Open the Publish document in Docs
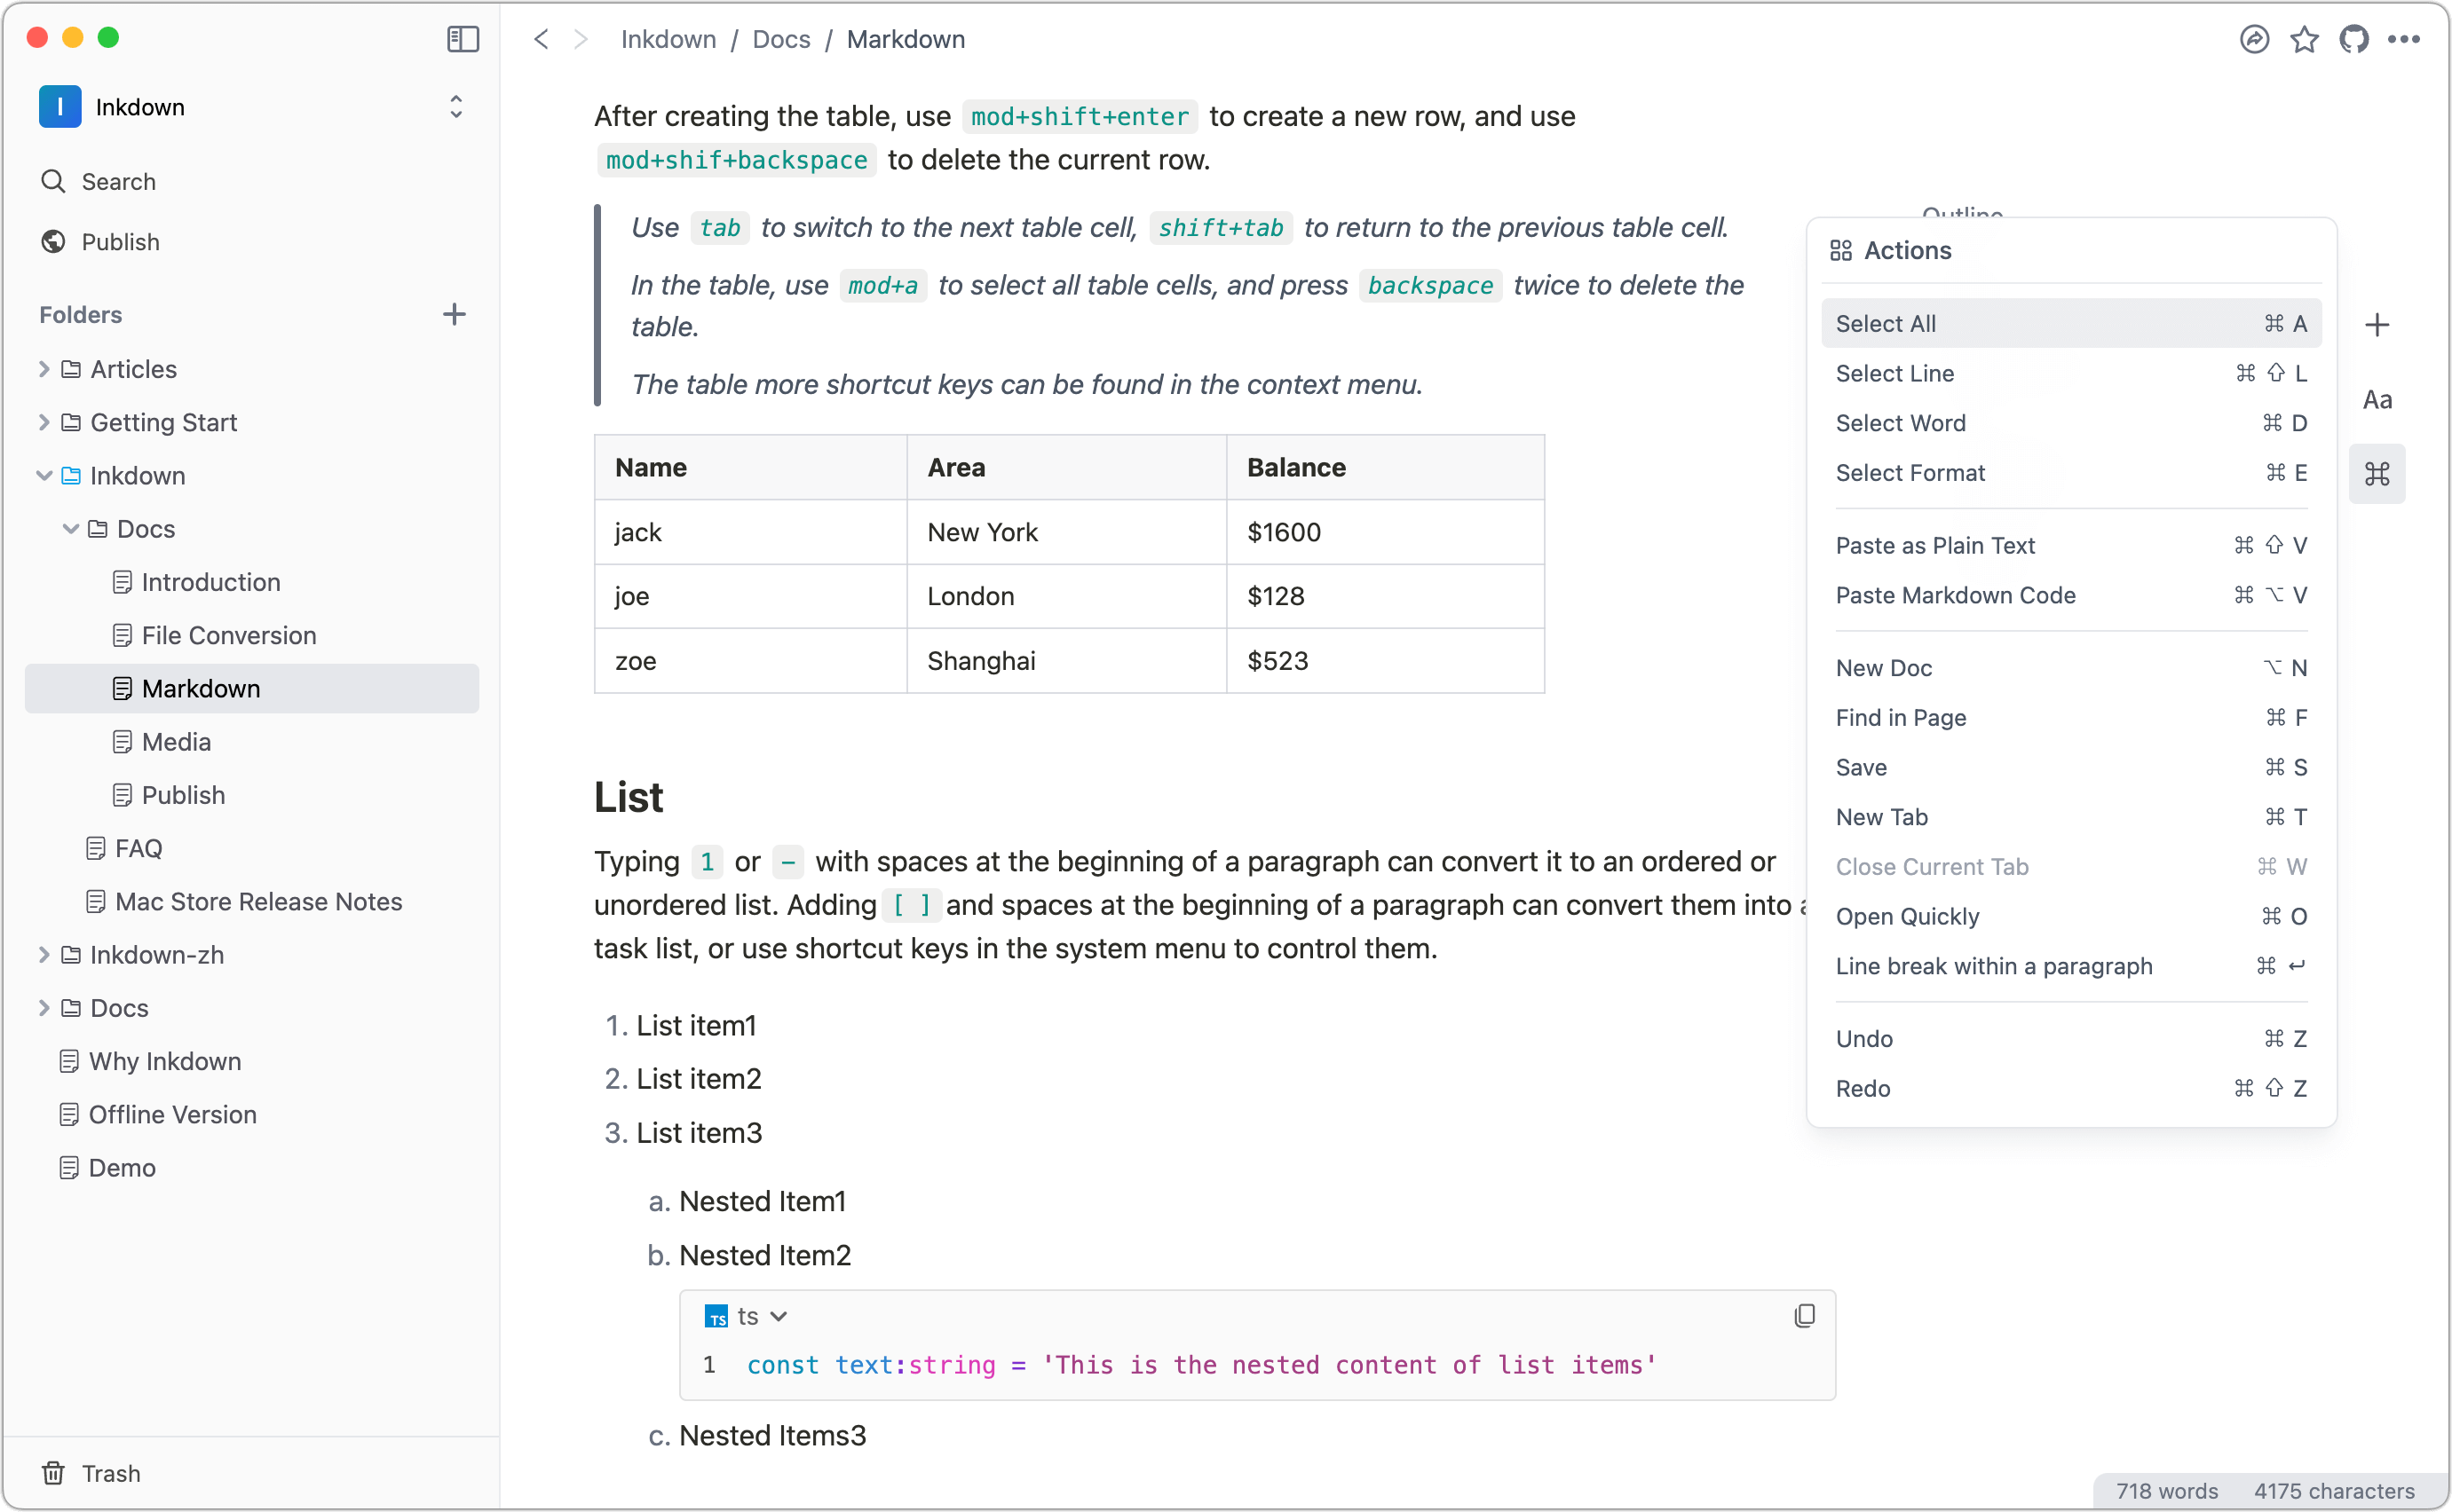Viewport: 2452px width, 1512px height. 252,794
